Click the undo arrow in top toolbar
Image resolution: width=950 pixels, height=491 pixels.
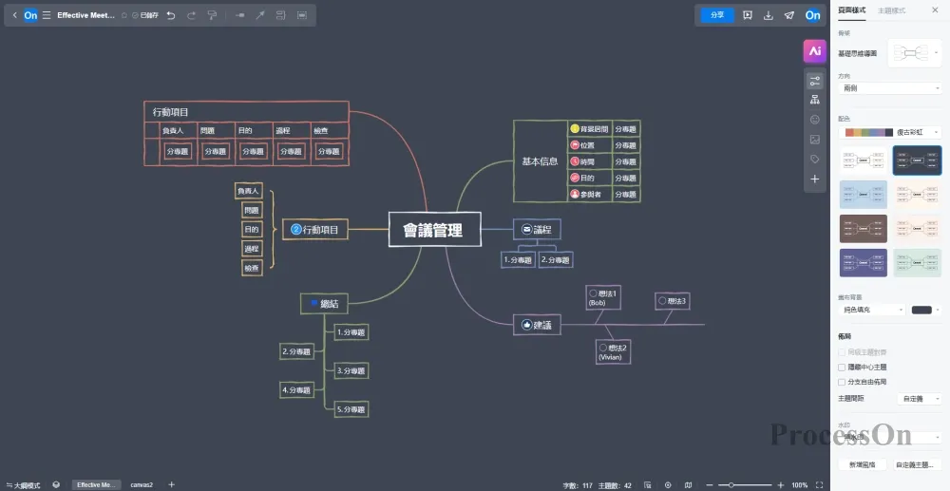171,15
